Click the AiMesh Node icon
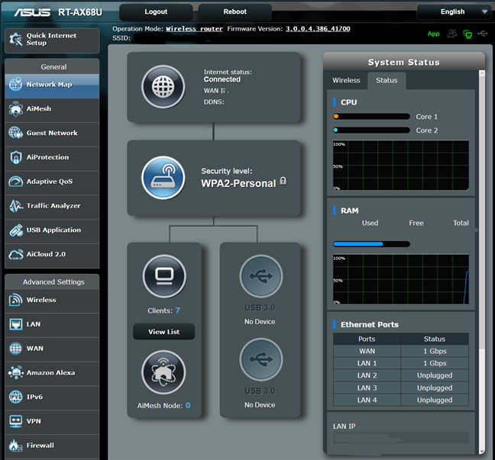 (x=164, y=372)
